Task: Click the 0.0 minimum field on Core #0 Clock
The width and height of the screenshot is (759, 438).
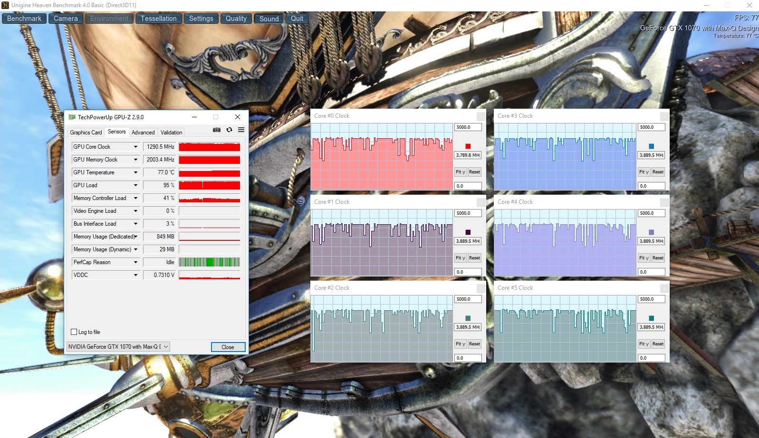Action: pos(468,186)
